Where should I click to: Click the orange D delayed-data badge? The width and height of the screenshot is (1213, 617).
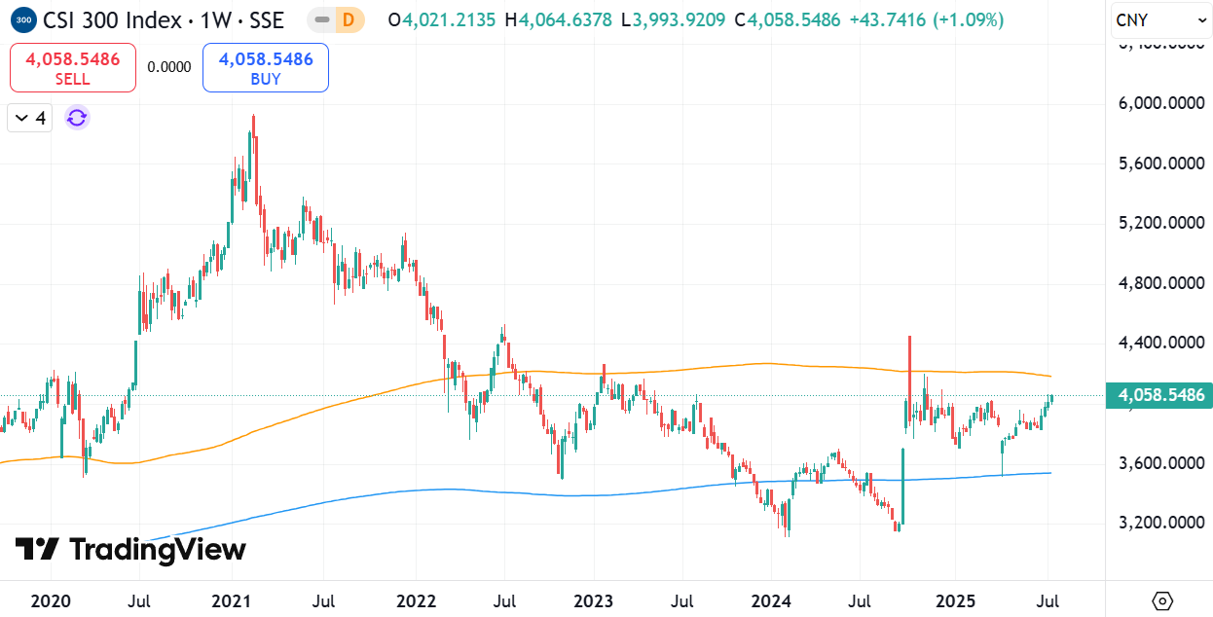click(349, 19)
